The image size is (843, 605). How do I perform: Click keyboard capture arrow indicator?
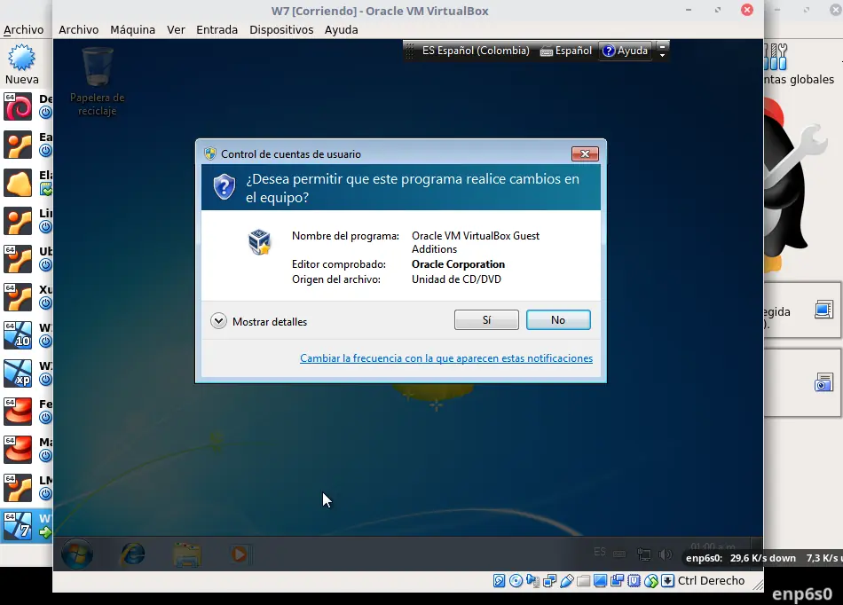pyautogui.click(x=667, y=581)
